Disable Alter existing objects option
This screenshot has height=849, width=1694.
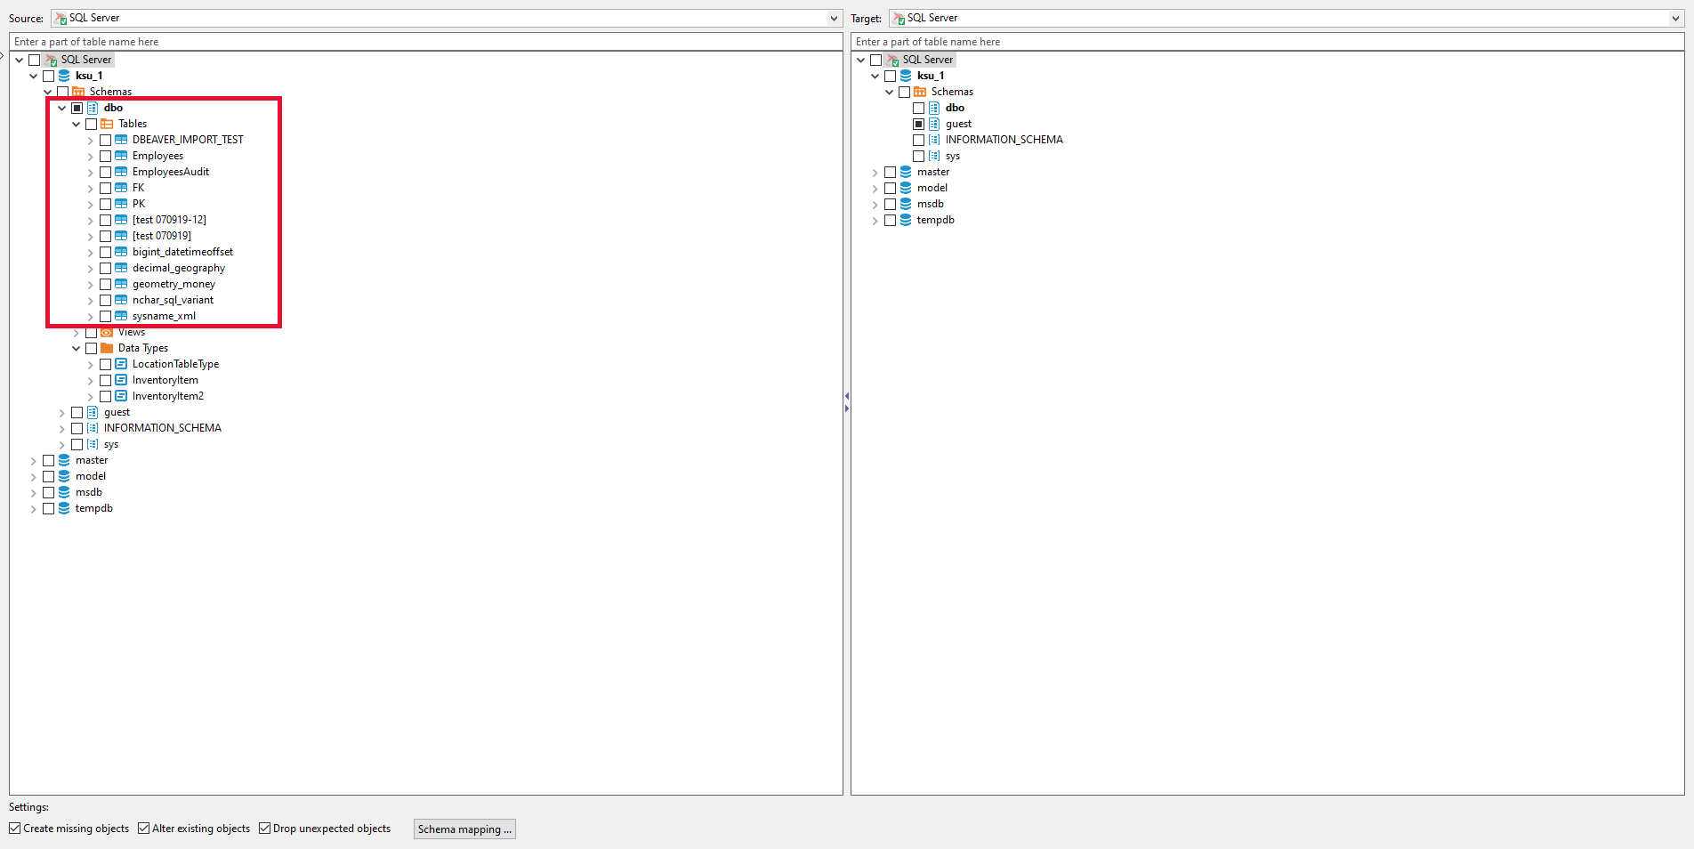click(144, 829)
